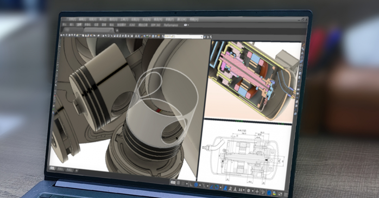Click the Clean Screen icon

point(280,194)
